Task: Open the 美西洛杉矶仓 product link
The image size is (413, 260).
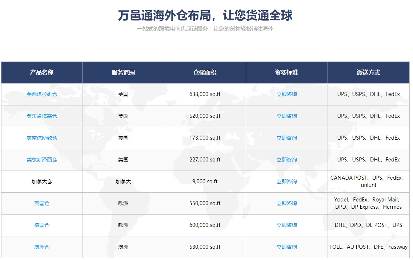Action: click(41, 94)
